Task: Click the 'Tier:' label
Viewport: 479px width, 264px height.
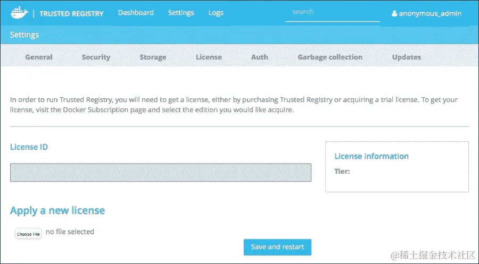Action: 342,172
